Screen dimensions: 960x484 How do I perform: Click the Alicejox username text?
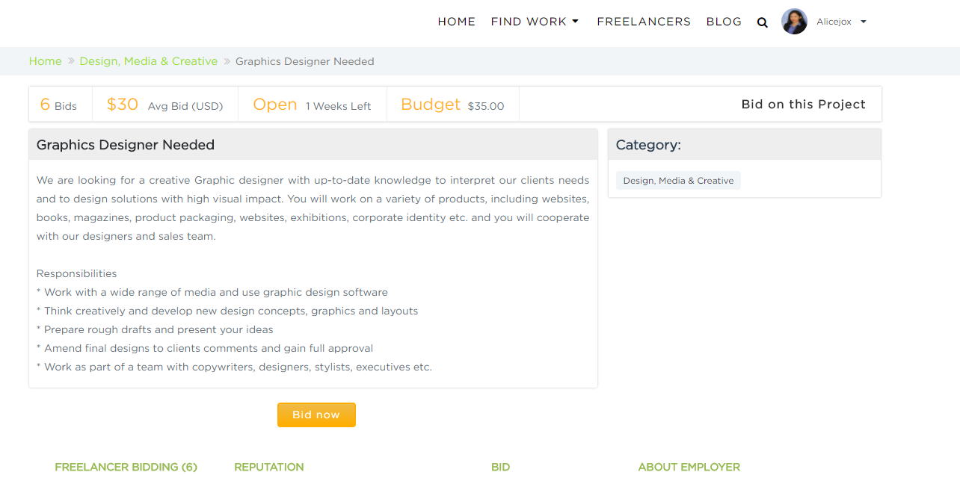coord(834,22)
